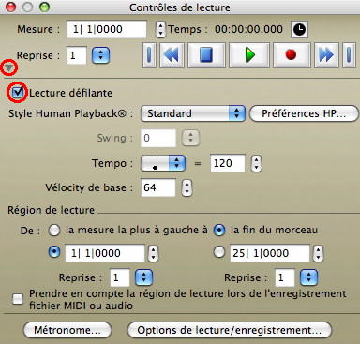Click the end measure field showing 25|1|0000
360x344 pixels.
270,253
